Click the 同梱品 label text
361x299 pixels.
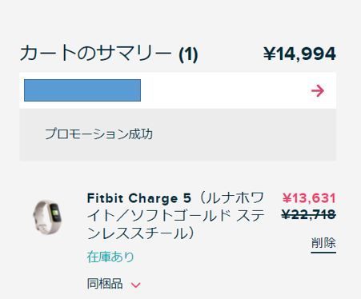tap(105, 284)
